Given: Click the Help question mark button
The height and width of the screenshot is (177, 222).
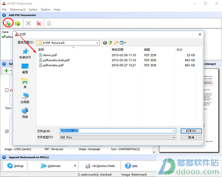Looking at the screenshot, I should click(131, 166).
